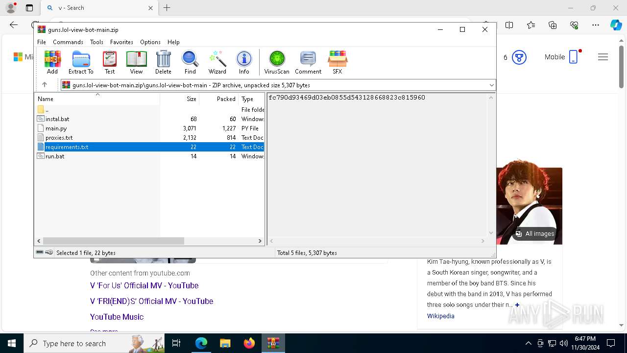Screen dimensions: 627x353
Task: Click the volume icon in system tray
Action: 563,343
